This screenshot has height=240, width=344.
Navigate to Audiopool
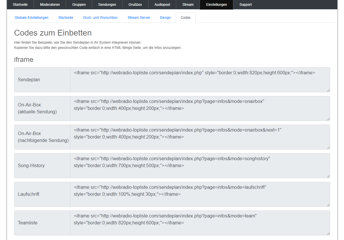[162, 5]
